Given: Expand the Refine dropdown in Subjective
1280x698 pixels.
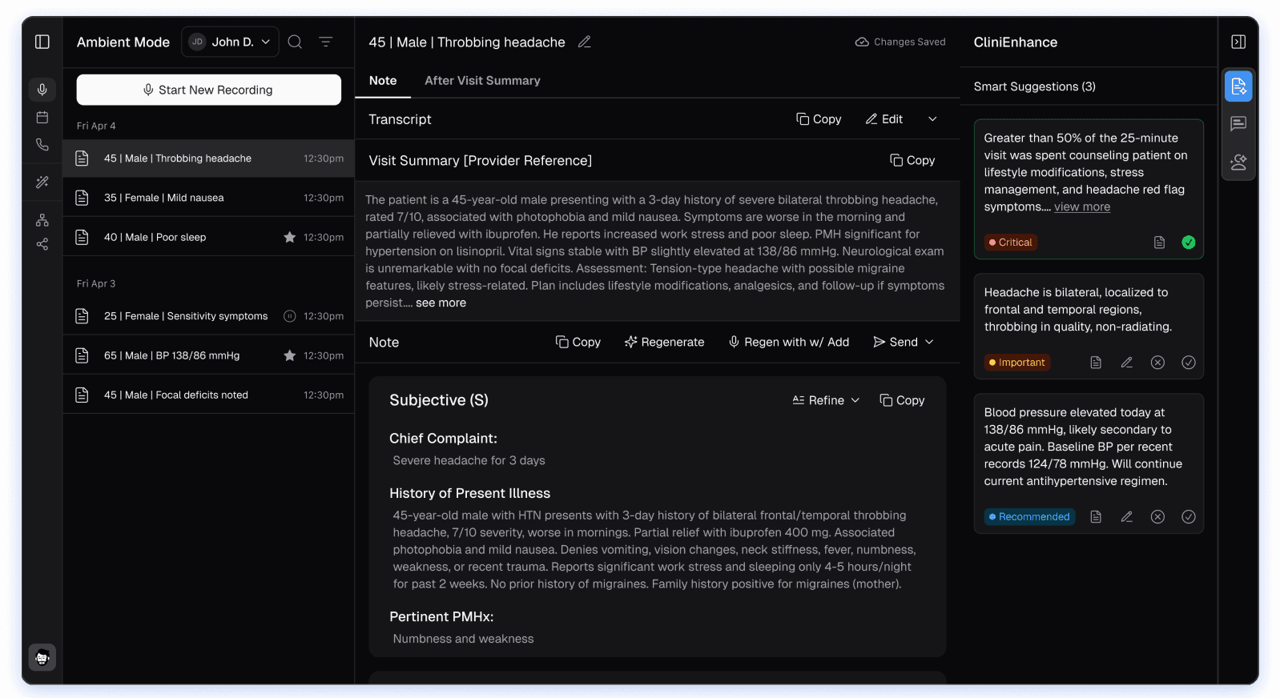Looking at the screenshot, I should 826,400.
